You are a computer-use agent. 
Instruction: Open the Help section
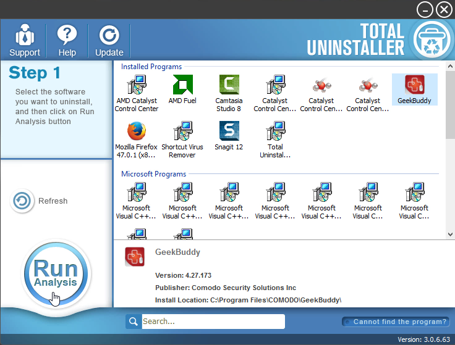click(67, 40)
